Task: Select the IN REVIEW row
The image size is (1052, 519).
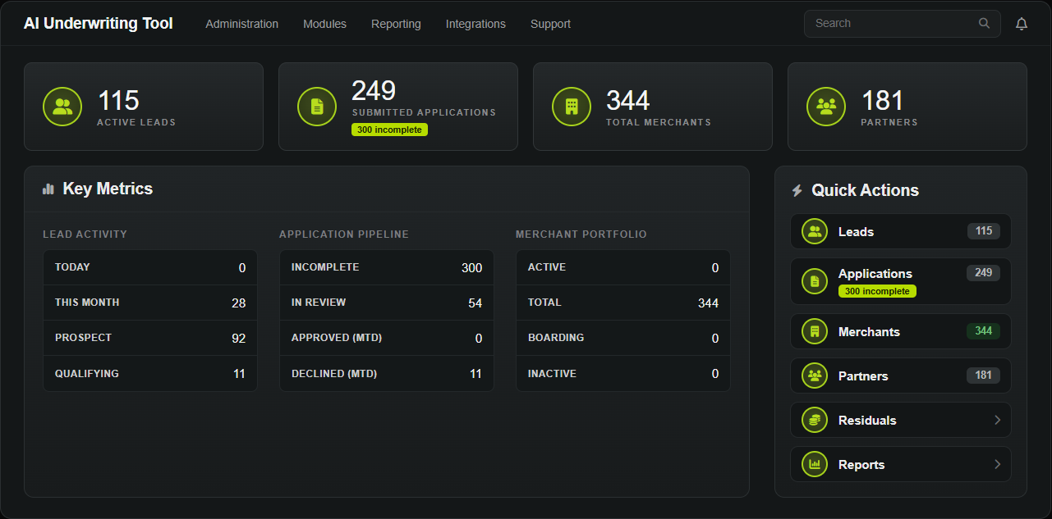Action: pos(387,303)
